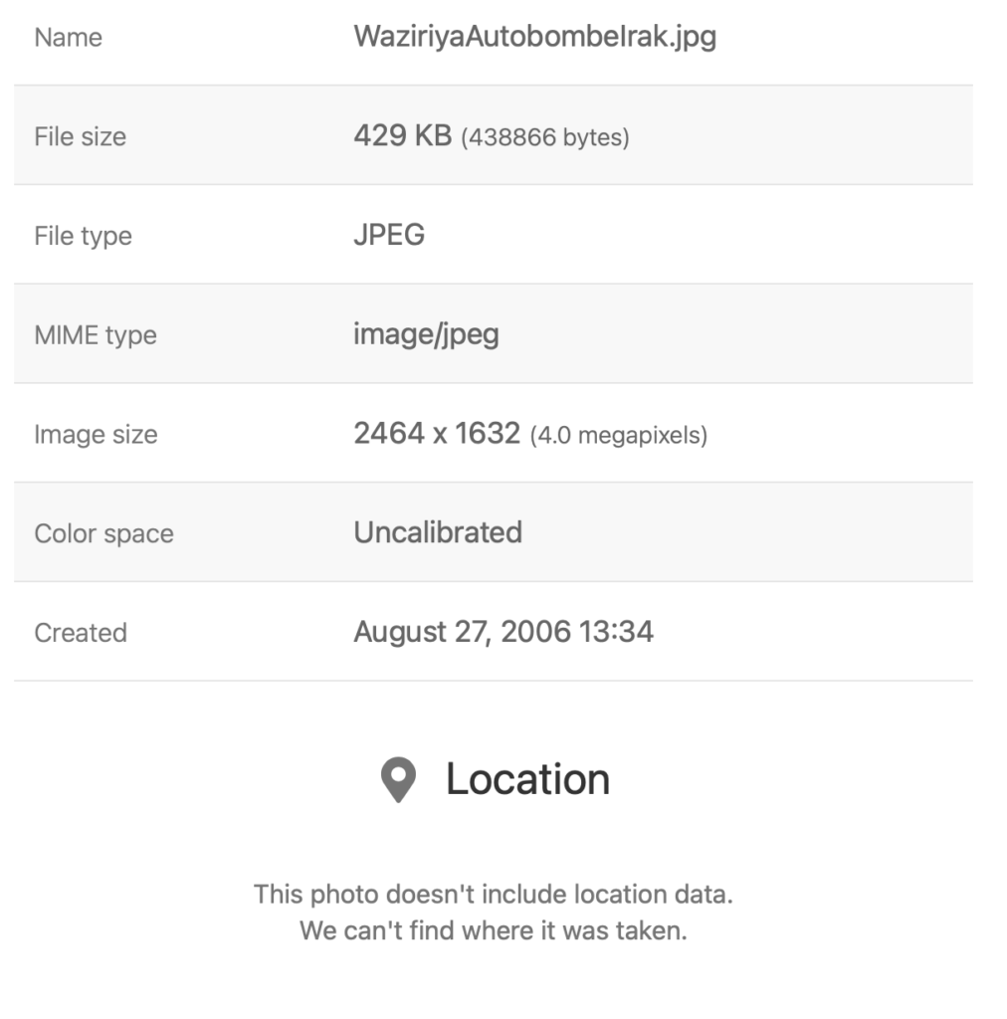The image size is (1007, 1019).
Task: Click the Location heading text
Action: tap(527, 779)
